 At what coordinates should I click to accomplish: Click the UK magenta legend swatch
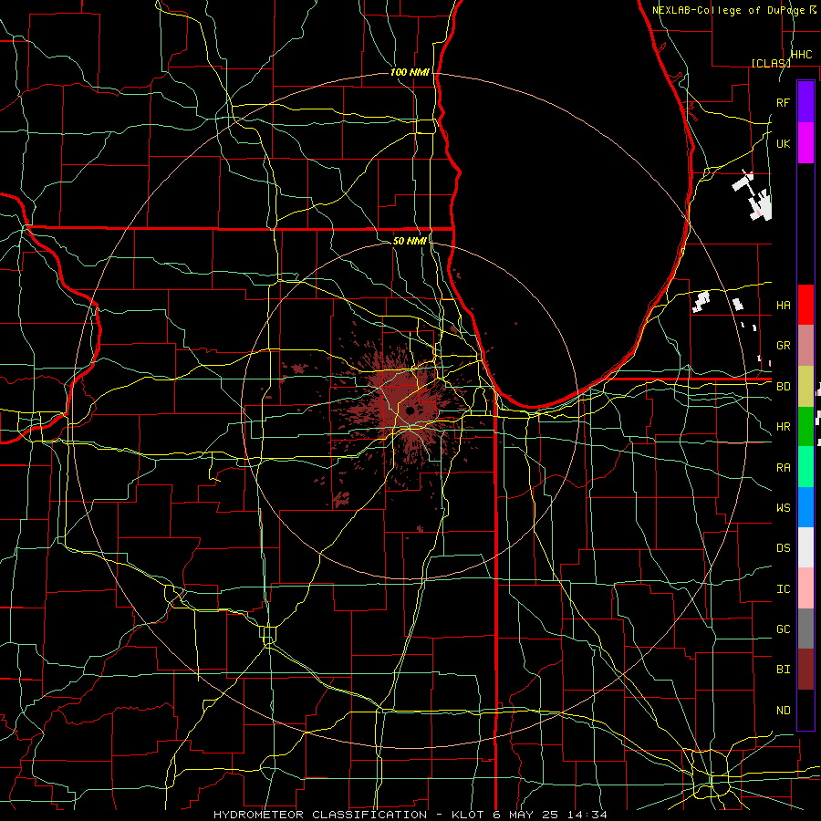tap(805, 143)
